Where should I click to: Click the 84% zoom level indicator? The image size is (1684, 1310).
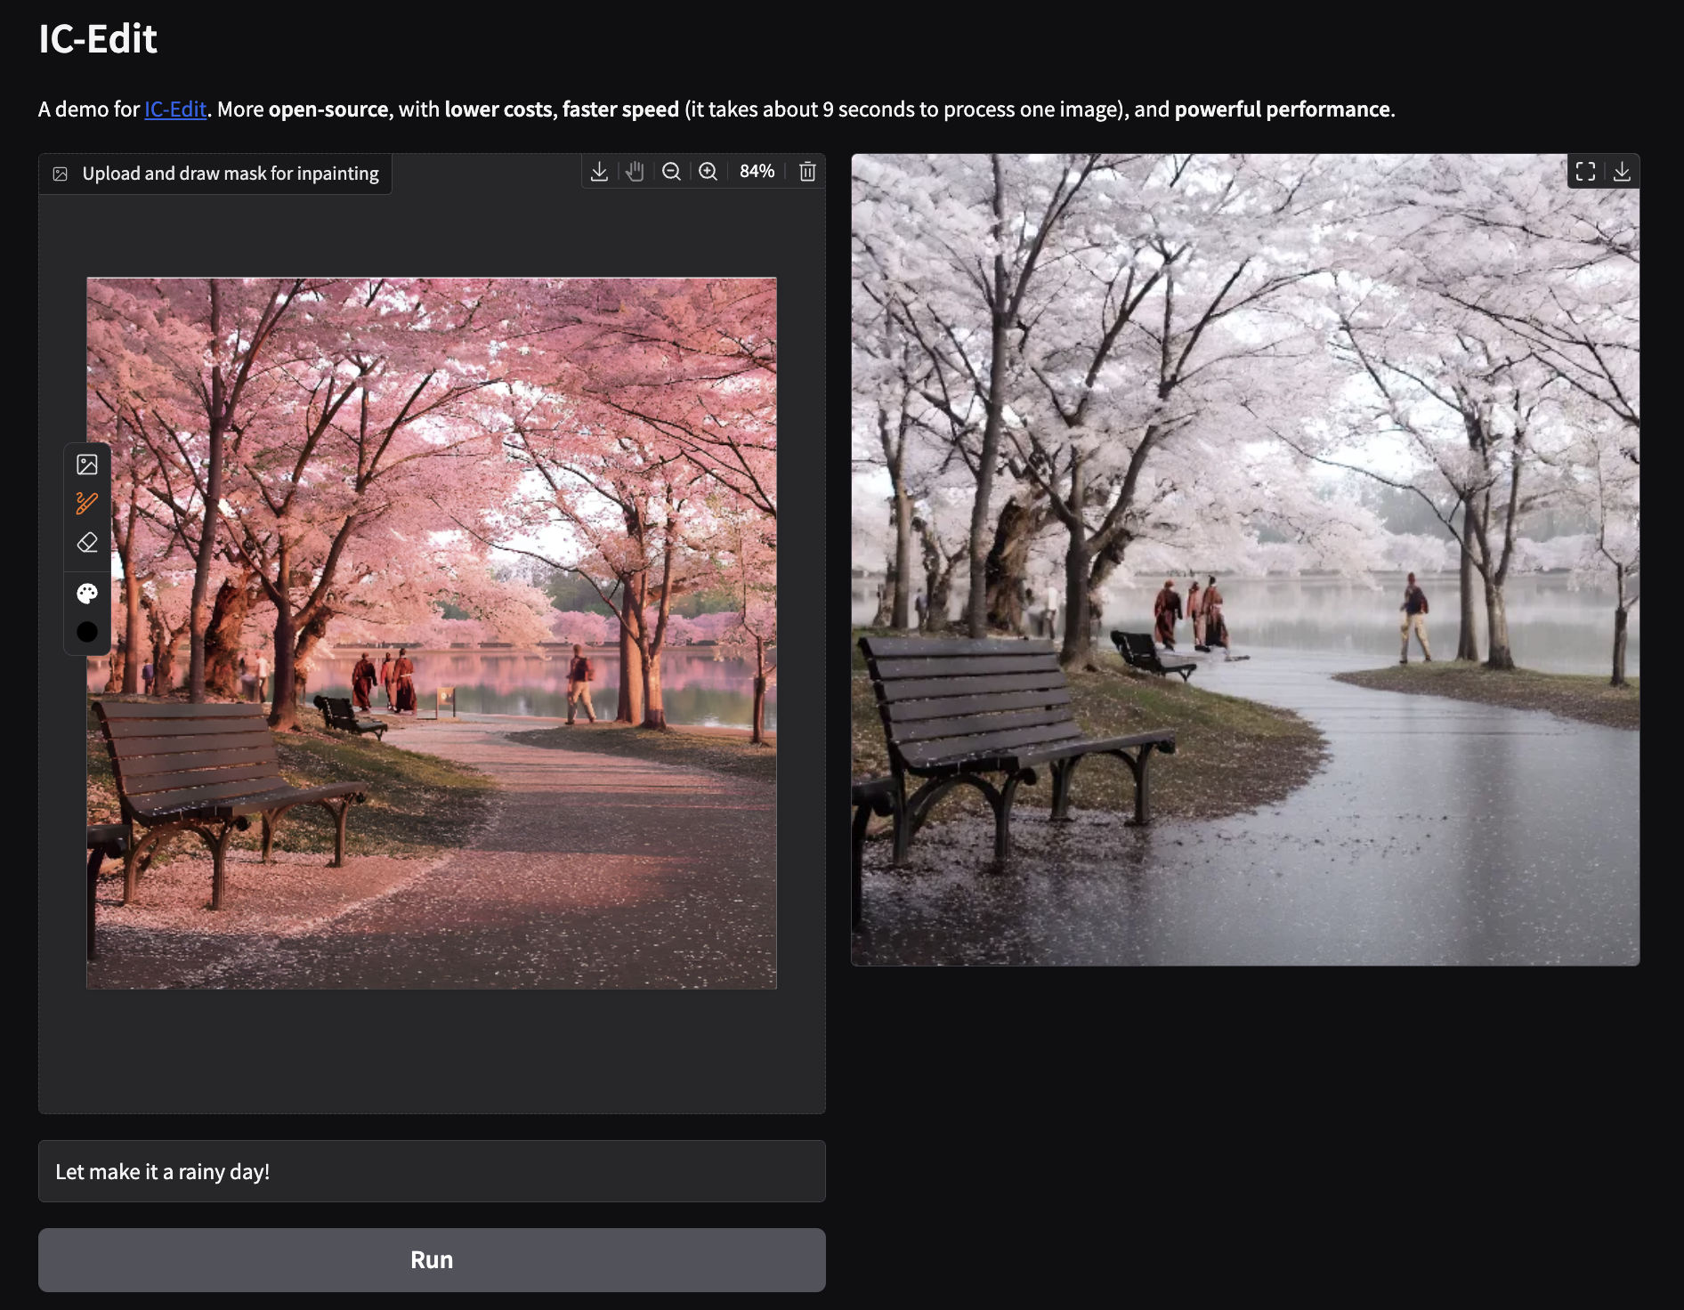(x=757, y=172)
